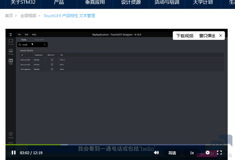235x160 pixels.
Task: Go to 首页 breadcrumb link
Action: pyautogui.click(x=9, y=16)
